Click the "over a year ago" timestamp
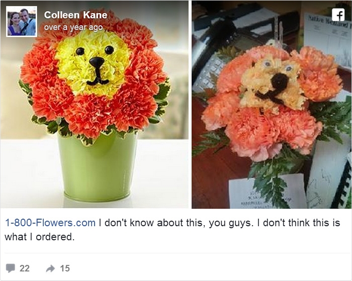 click(73, 27)
